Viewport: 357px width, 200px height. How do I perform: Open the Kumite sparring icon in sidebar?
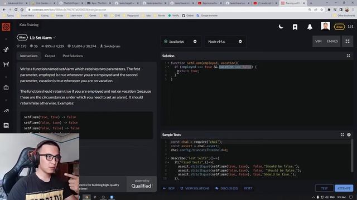click(x=6, y=64)
